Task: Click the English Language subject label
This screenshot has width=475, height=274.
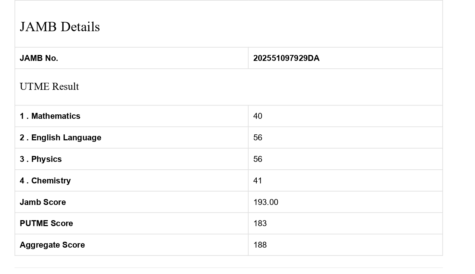Action: [x=60, y=138]
